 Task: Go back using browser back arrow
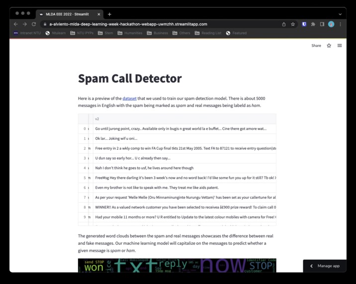(x=16, y=24)
